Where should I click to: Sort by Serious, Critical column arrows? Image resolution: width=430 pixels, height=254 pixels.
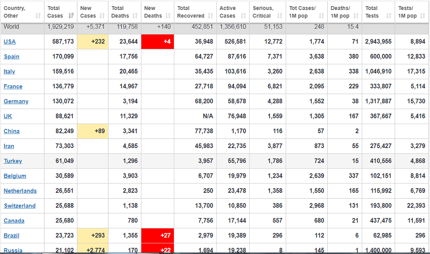(279, 16)
